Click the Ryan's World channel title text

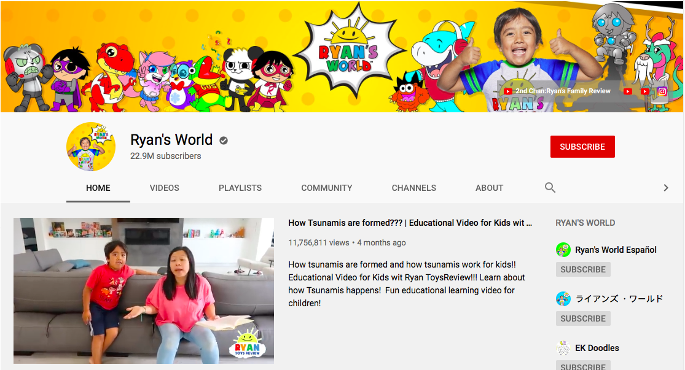click(x=171, y=140)
